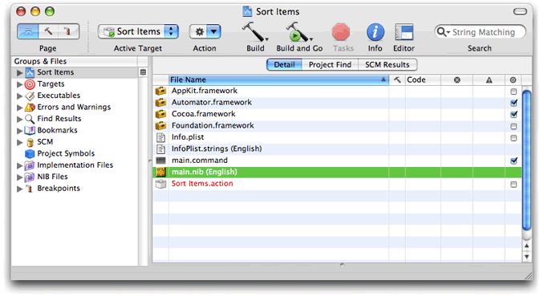Click the Project Symbols cube icon
Viewport: 544px width, 297px height.
pyautogui.click(x=30, y=153)
